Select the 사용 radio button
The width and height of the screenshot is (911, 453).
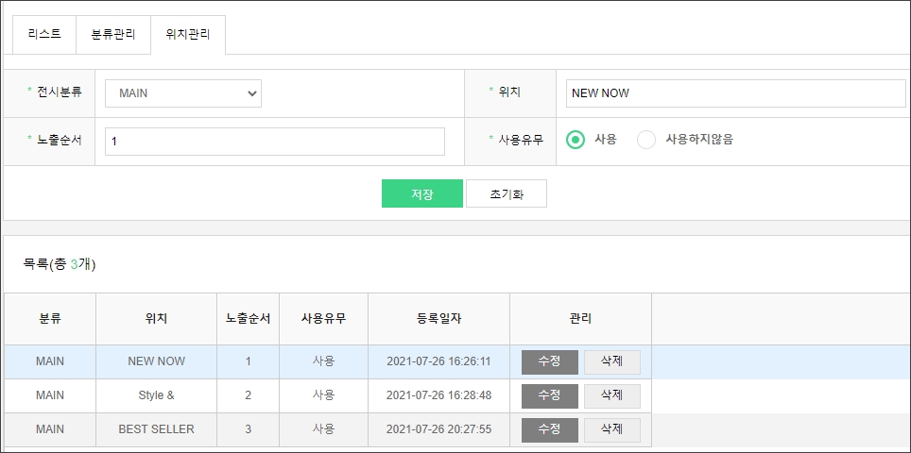575,140
